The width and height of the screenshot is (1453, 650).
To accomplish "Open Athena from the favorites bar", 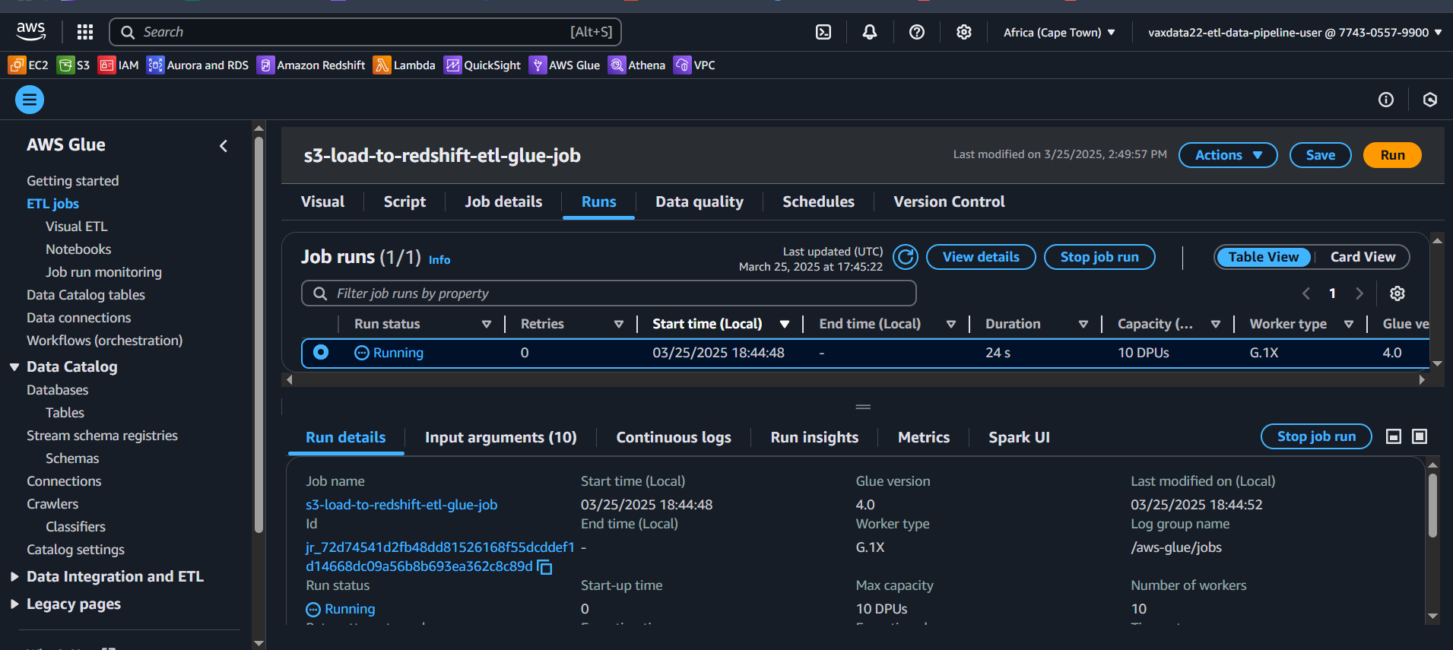I will coord(637,65).
